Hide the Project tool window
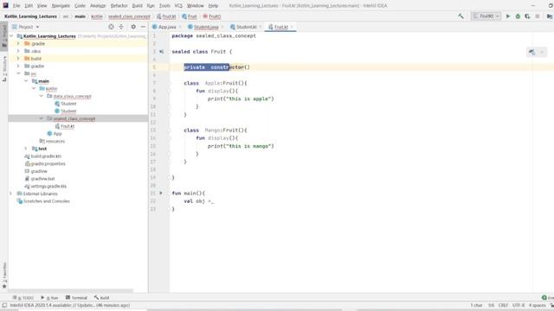 coord(143,27)
